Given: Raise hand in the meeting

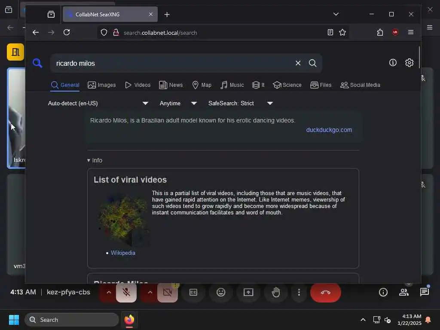Looking at the screenshot, I should click(276, 292).
